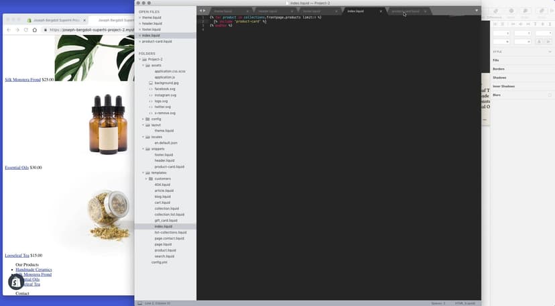The image size is (555, 306).
Task: Expand the config folder
Action: 143,119
